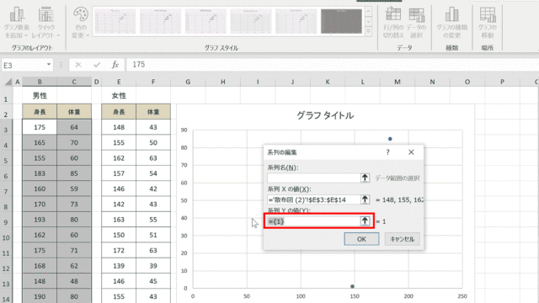The width and height of the screenshot is (539, 303).
Task: Collapse dialog via Series X range button
Action: (x=365, y=199)
